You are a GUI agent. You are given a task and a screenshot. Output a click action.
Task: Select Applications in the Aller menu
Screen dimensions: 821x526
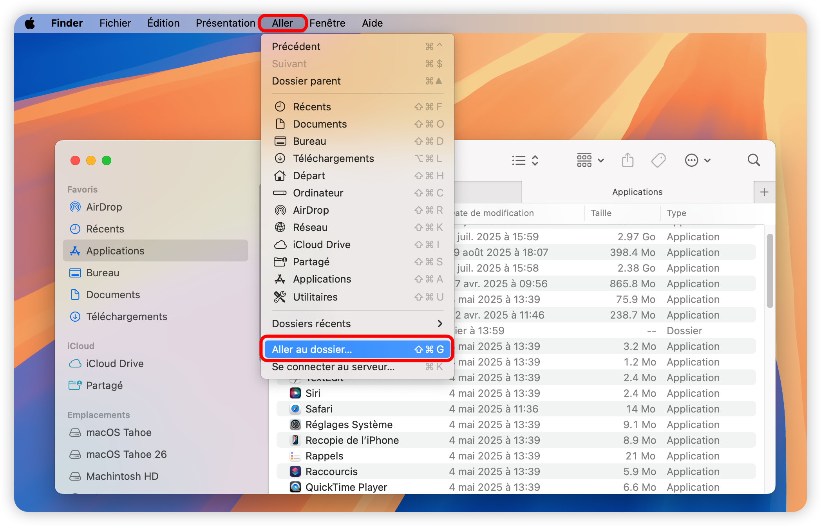click(357, 279)
